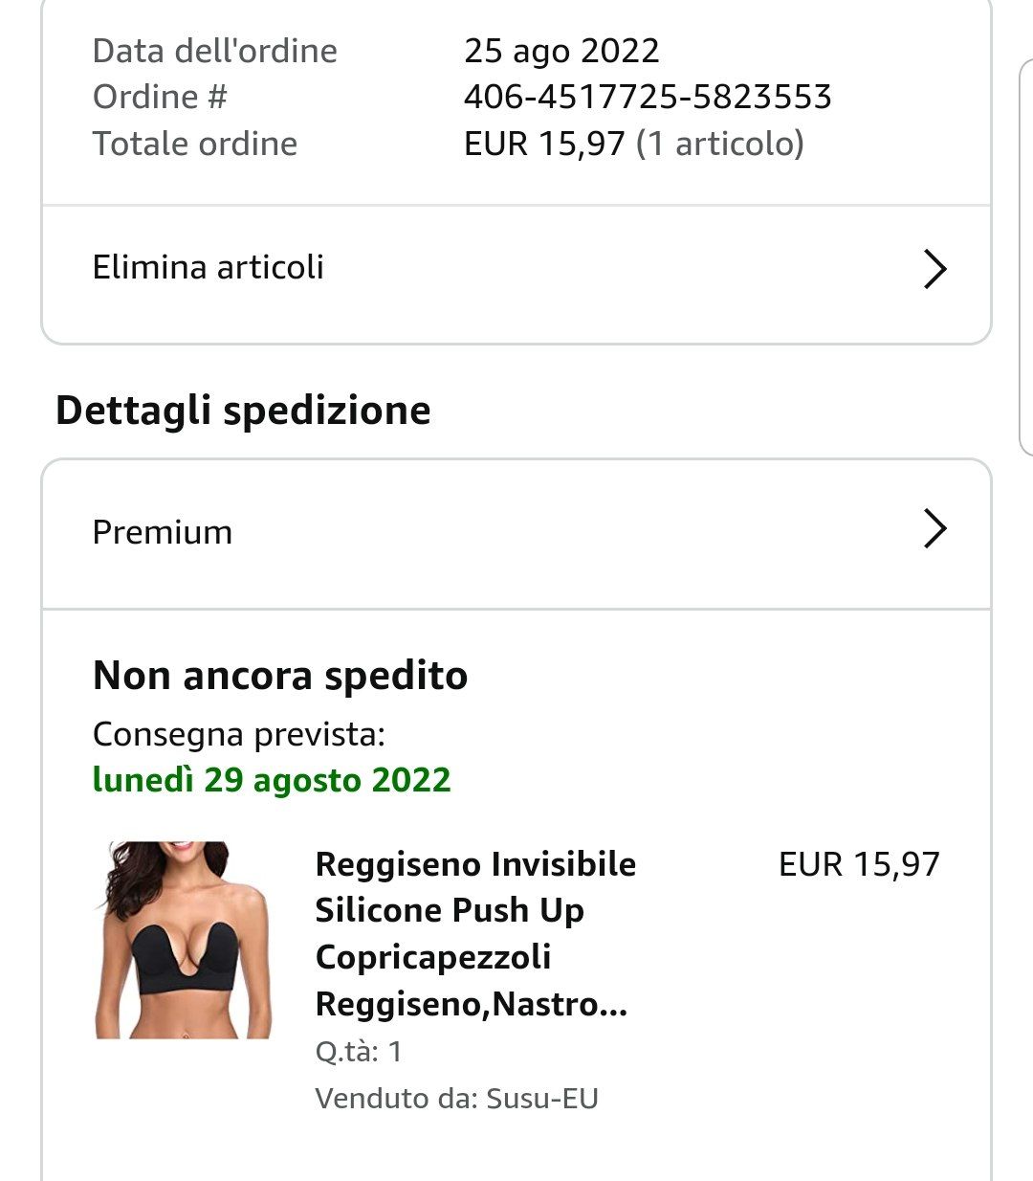Click the seller name Susu-EU
1033x1181 pixels.
click(x=541, y=1098)
